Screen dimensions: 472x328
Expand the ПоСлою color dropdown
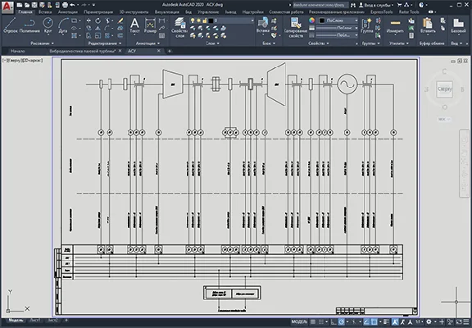pos(338,20)
